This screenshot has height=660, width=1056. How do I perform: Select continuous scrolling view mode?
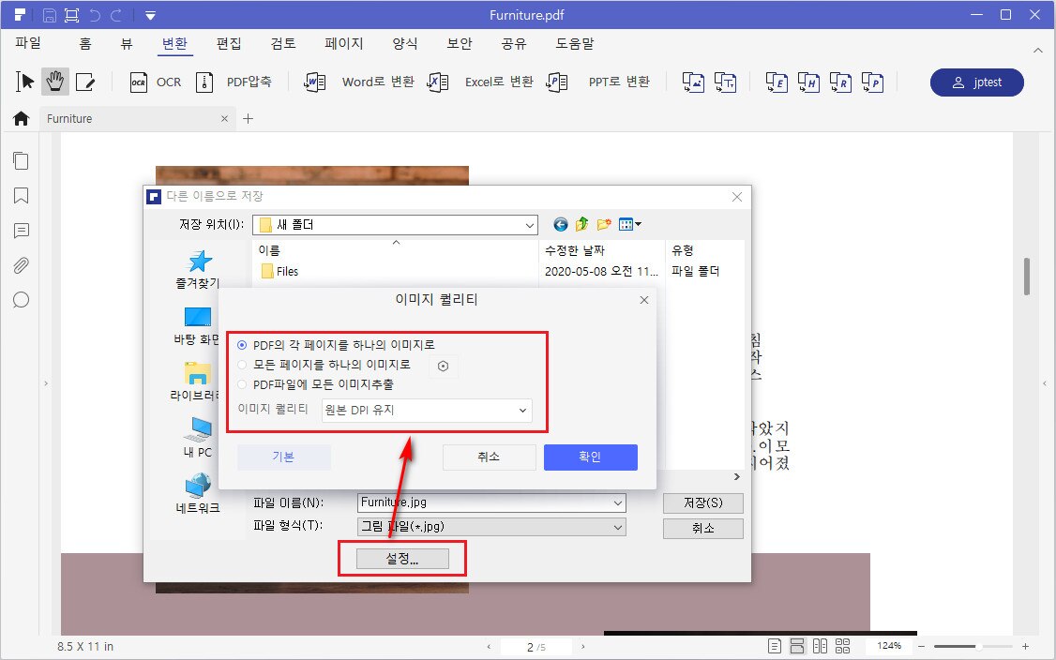tap(797, 647)
